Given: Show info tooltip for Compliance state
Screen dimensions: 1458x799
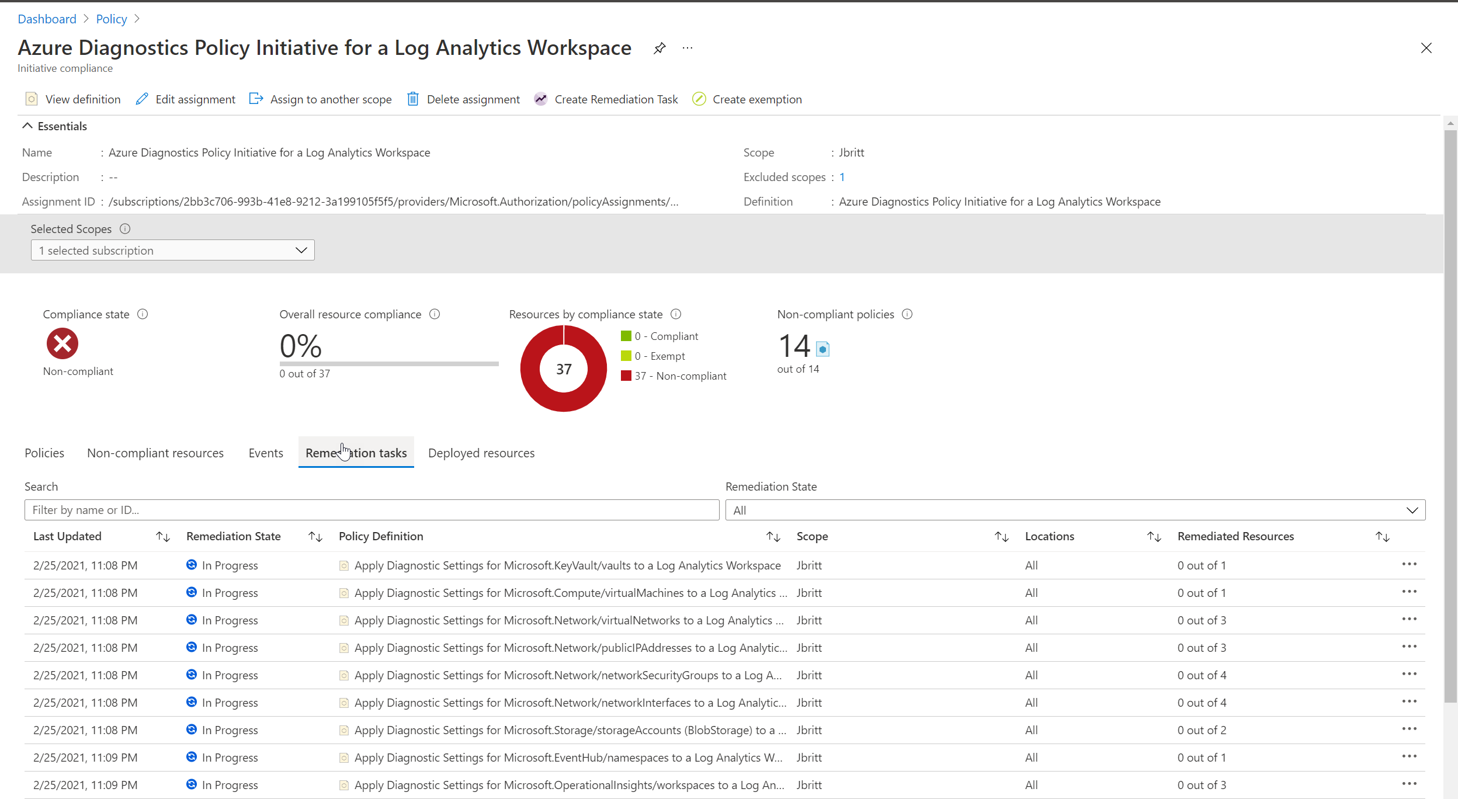Looking at the screenshot, I should 143,314.
